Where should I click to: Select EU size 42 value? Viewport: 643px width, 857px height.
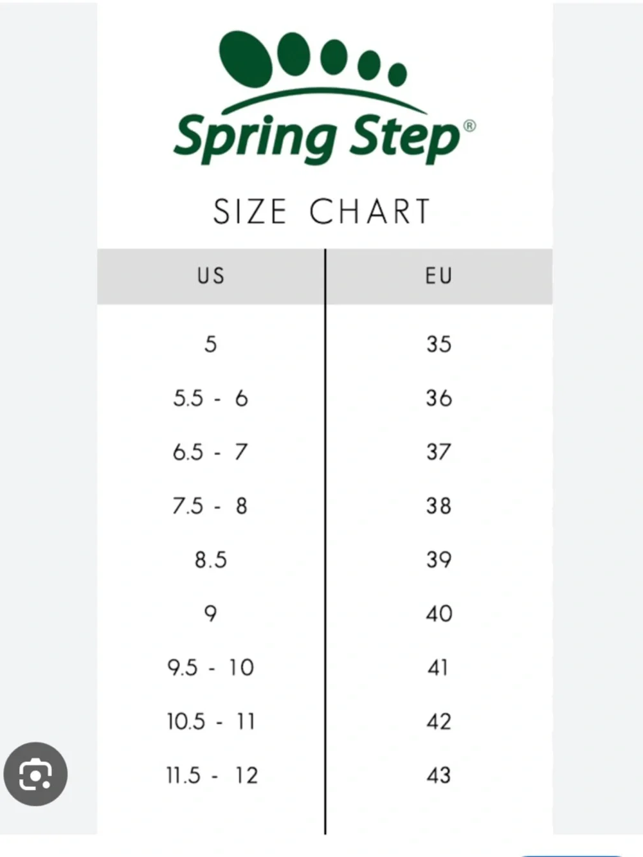point(439,722)
